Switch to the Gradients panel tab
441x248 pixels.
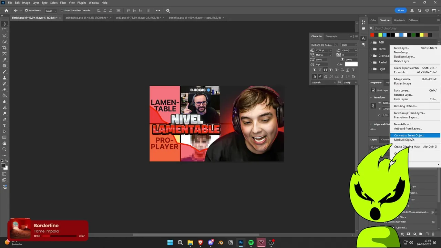(399, 20)
